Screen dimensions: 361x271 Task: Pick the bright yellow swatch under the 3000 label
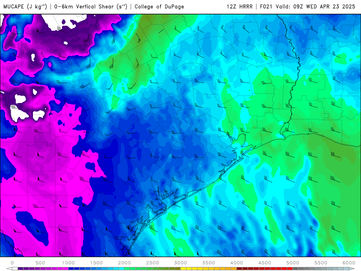[183, 269]
